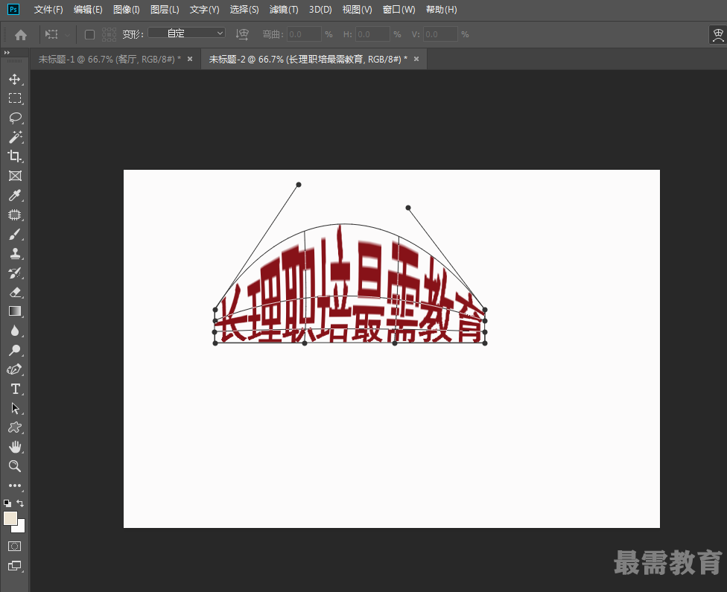Click the Photoshop logo icon

click(13, 9)
